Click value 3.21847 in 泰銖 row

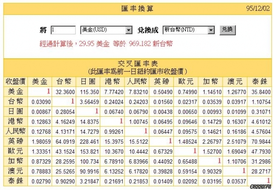pos(89,181)
